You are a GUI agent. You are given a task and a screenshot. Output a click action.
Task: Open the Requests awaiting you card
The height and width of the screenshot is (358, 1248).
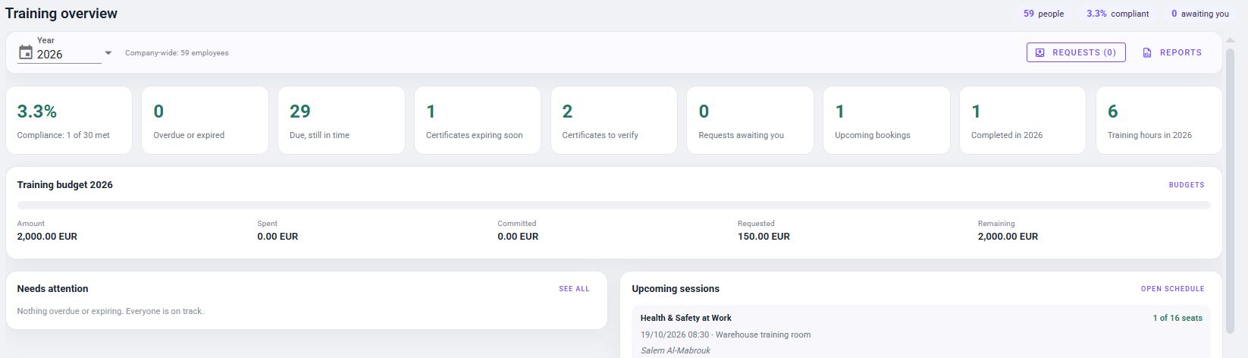(750, 120)
